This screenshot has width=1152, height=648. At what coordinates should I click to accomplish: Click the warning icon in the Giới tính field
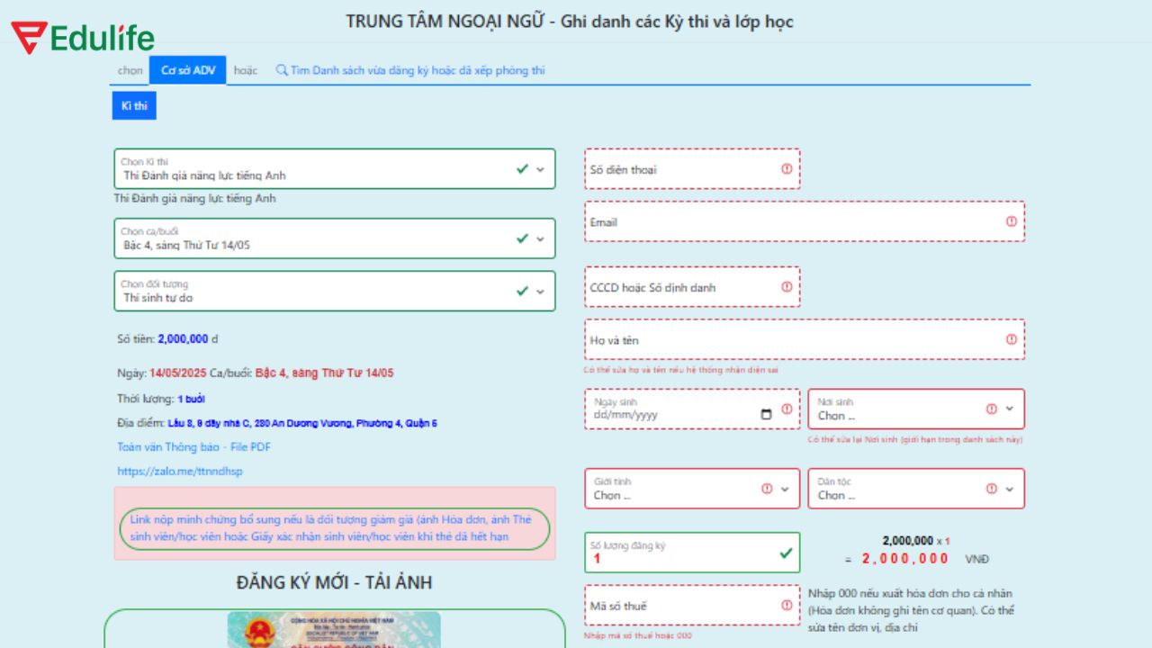pyautogui.click(x=767, y=487)
